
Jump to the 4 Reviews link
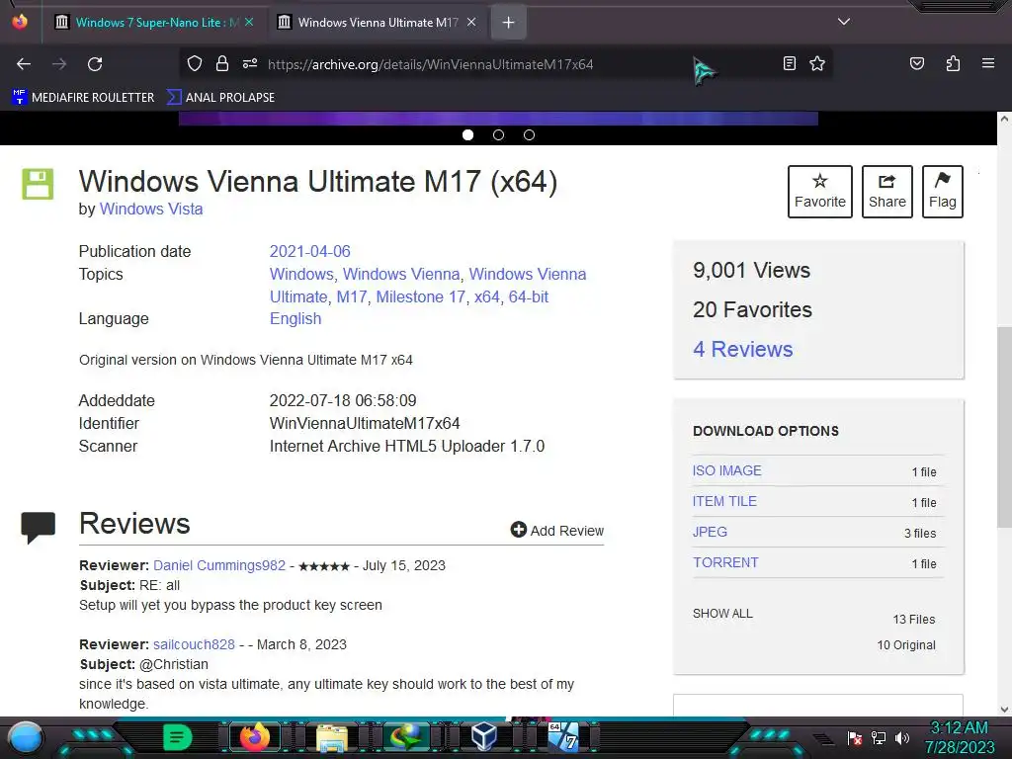point(743,349)
